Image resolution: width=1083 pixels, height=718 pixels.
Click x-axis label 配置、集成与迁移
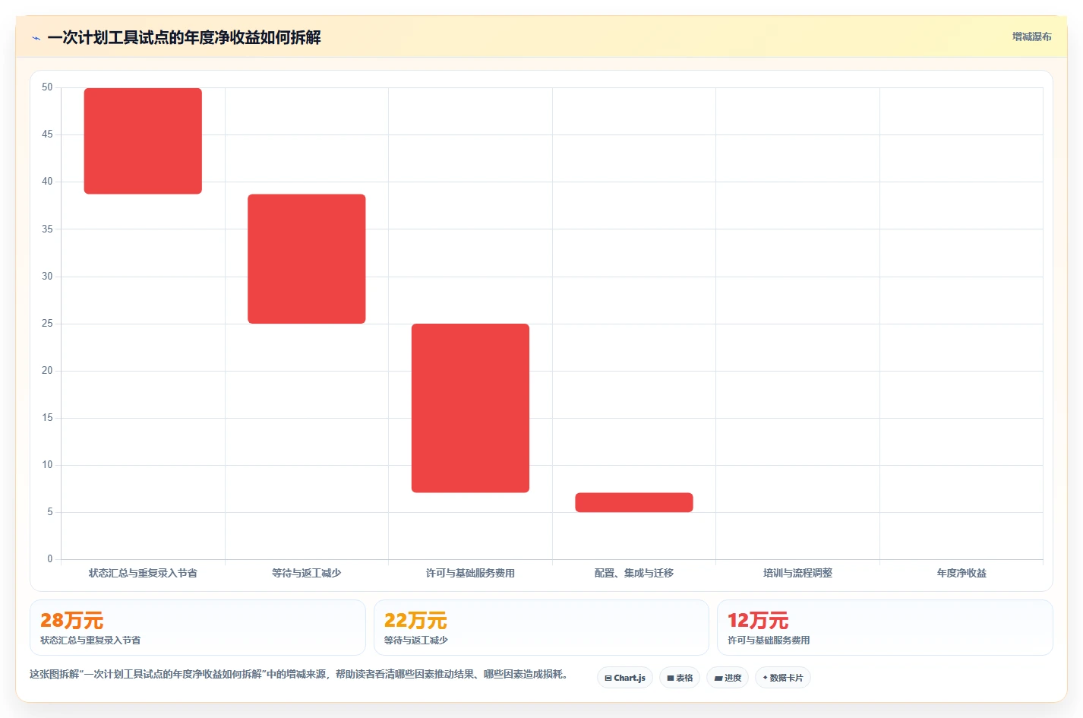coord(634,573)
